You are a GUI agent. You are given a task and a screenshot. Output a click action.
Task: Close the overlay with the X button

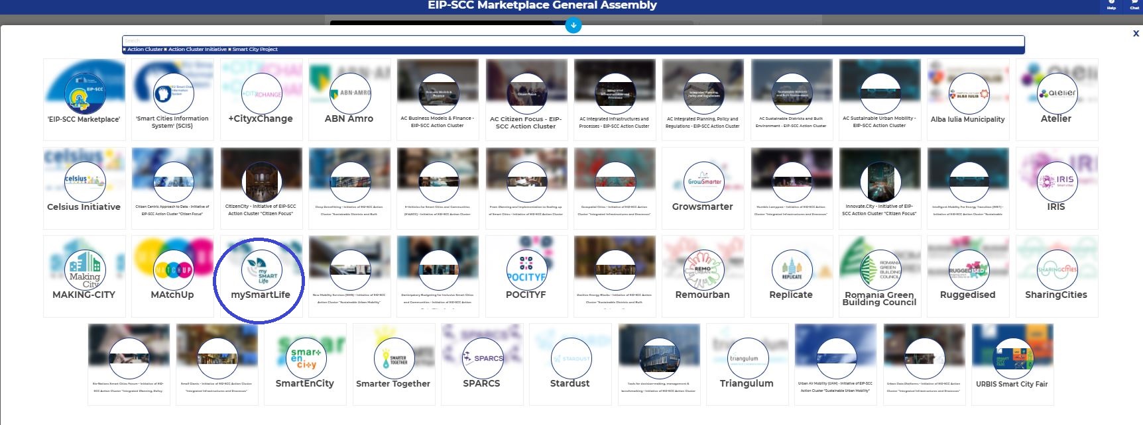click(x=1135, y=33)
